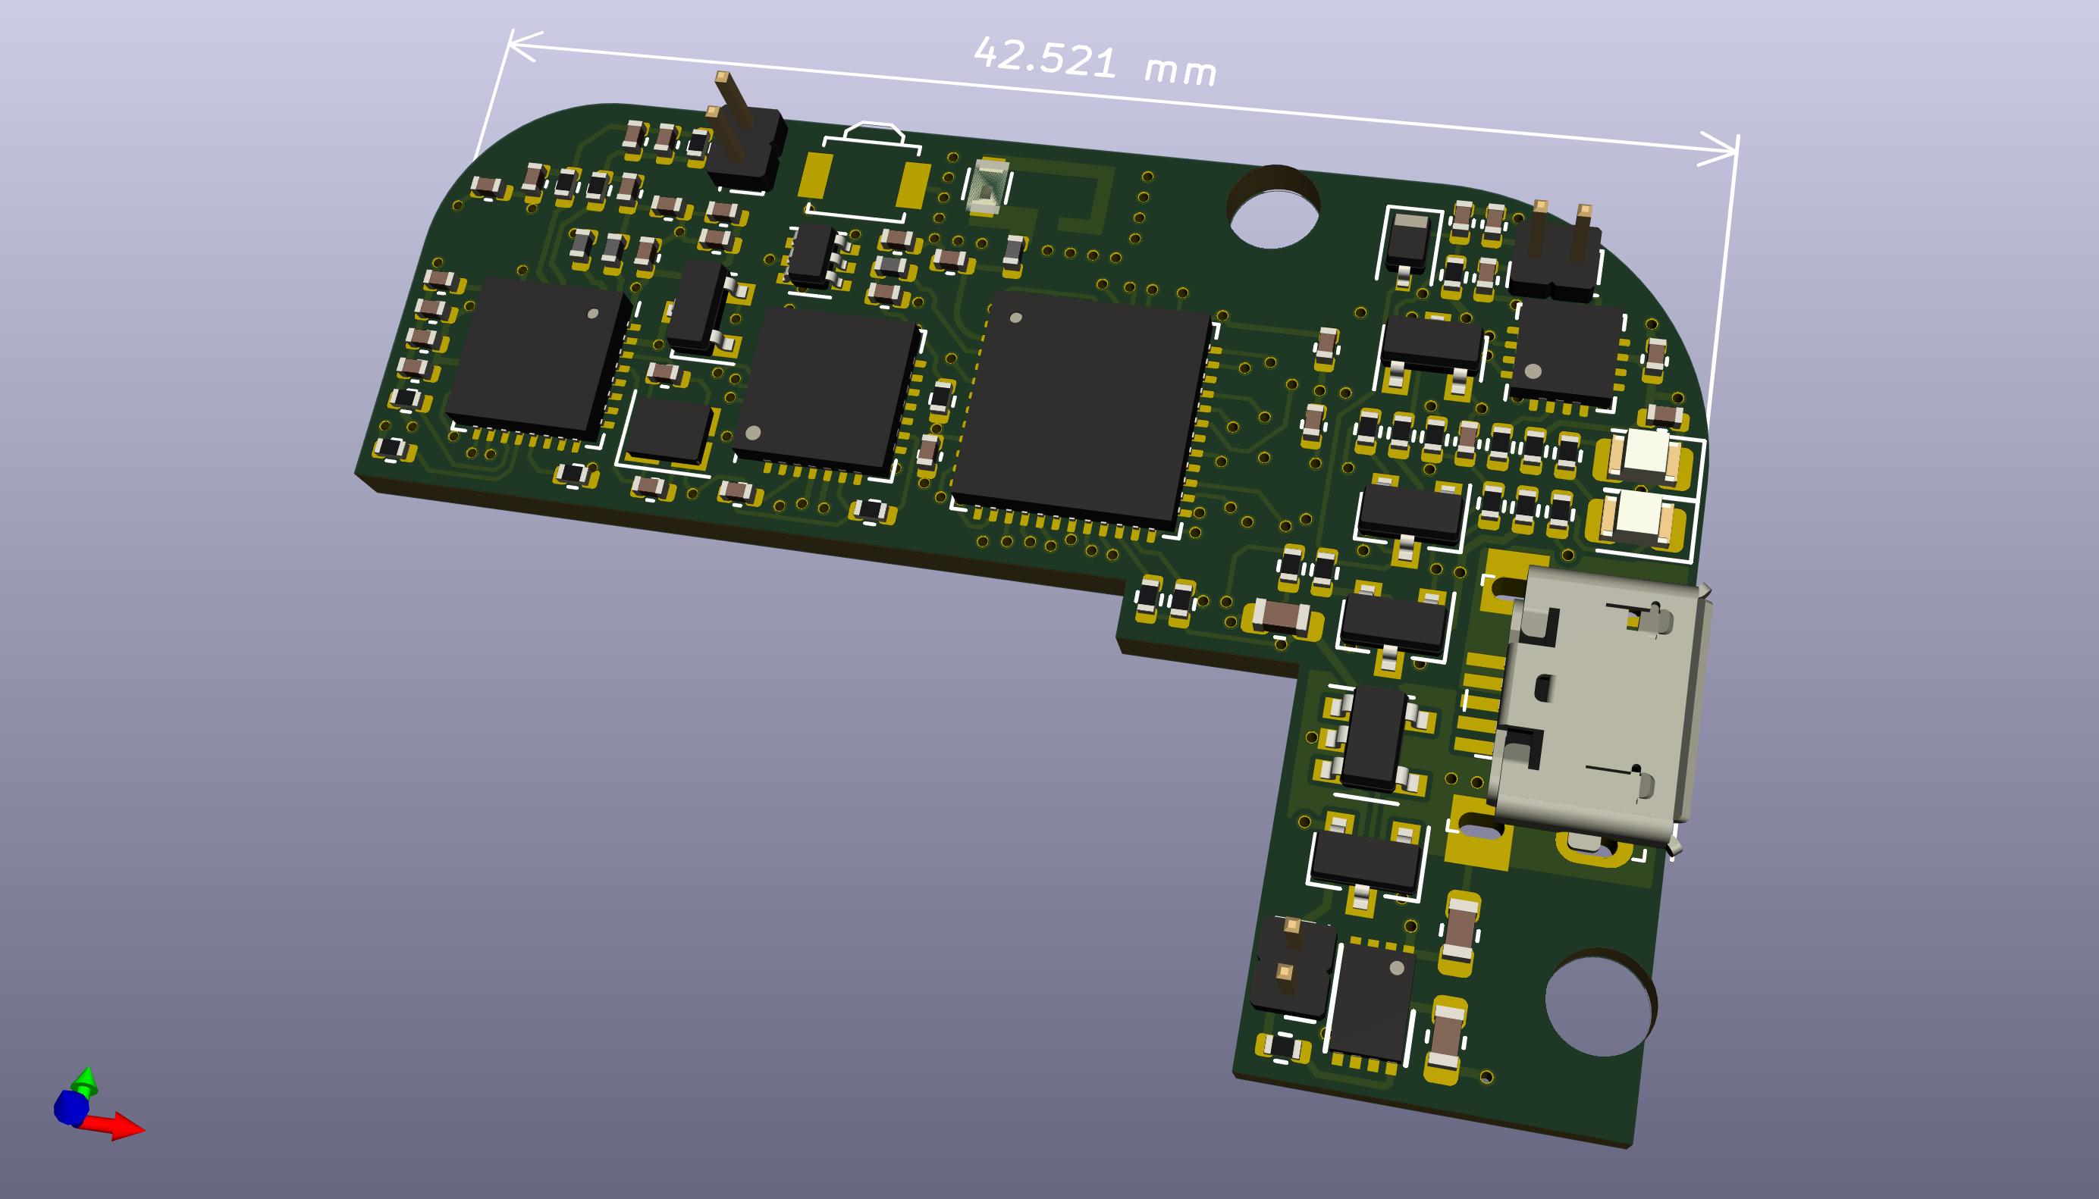Click the red X-axis arrow of gizmo
2099x1199 pixels.
[121, 1126]
